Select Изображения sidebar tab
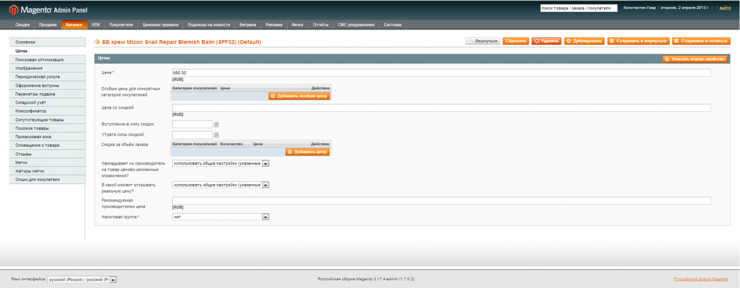740x288 pixels. click(x=47, y=68)
